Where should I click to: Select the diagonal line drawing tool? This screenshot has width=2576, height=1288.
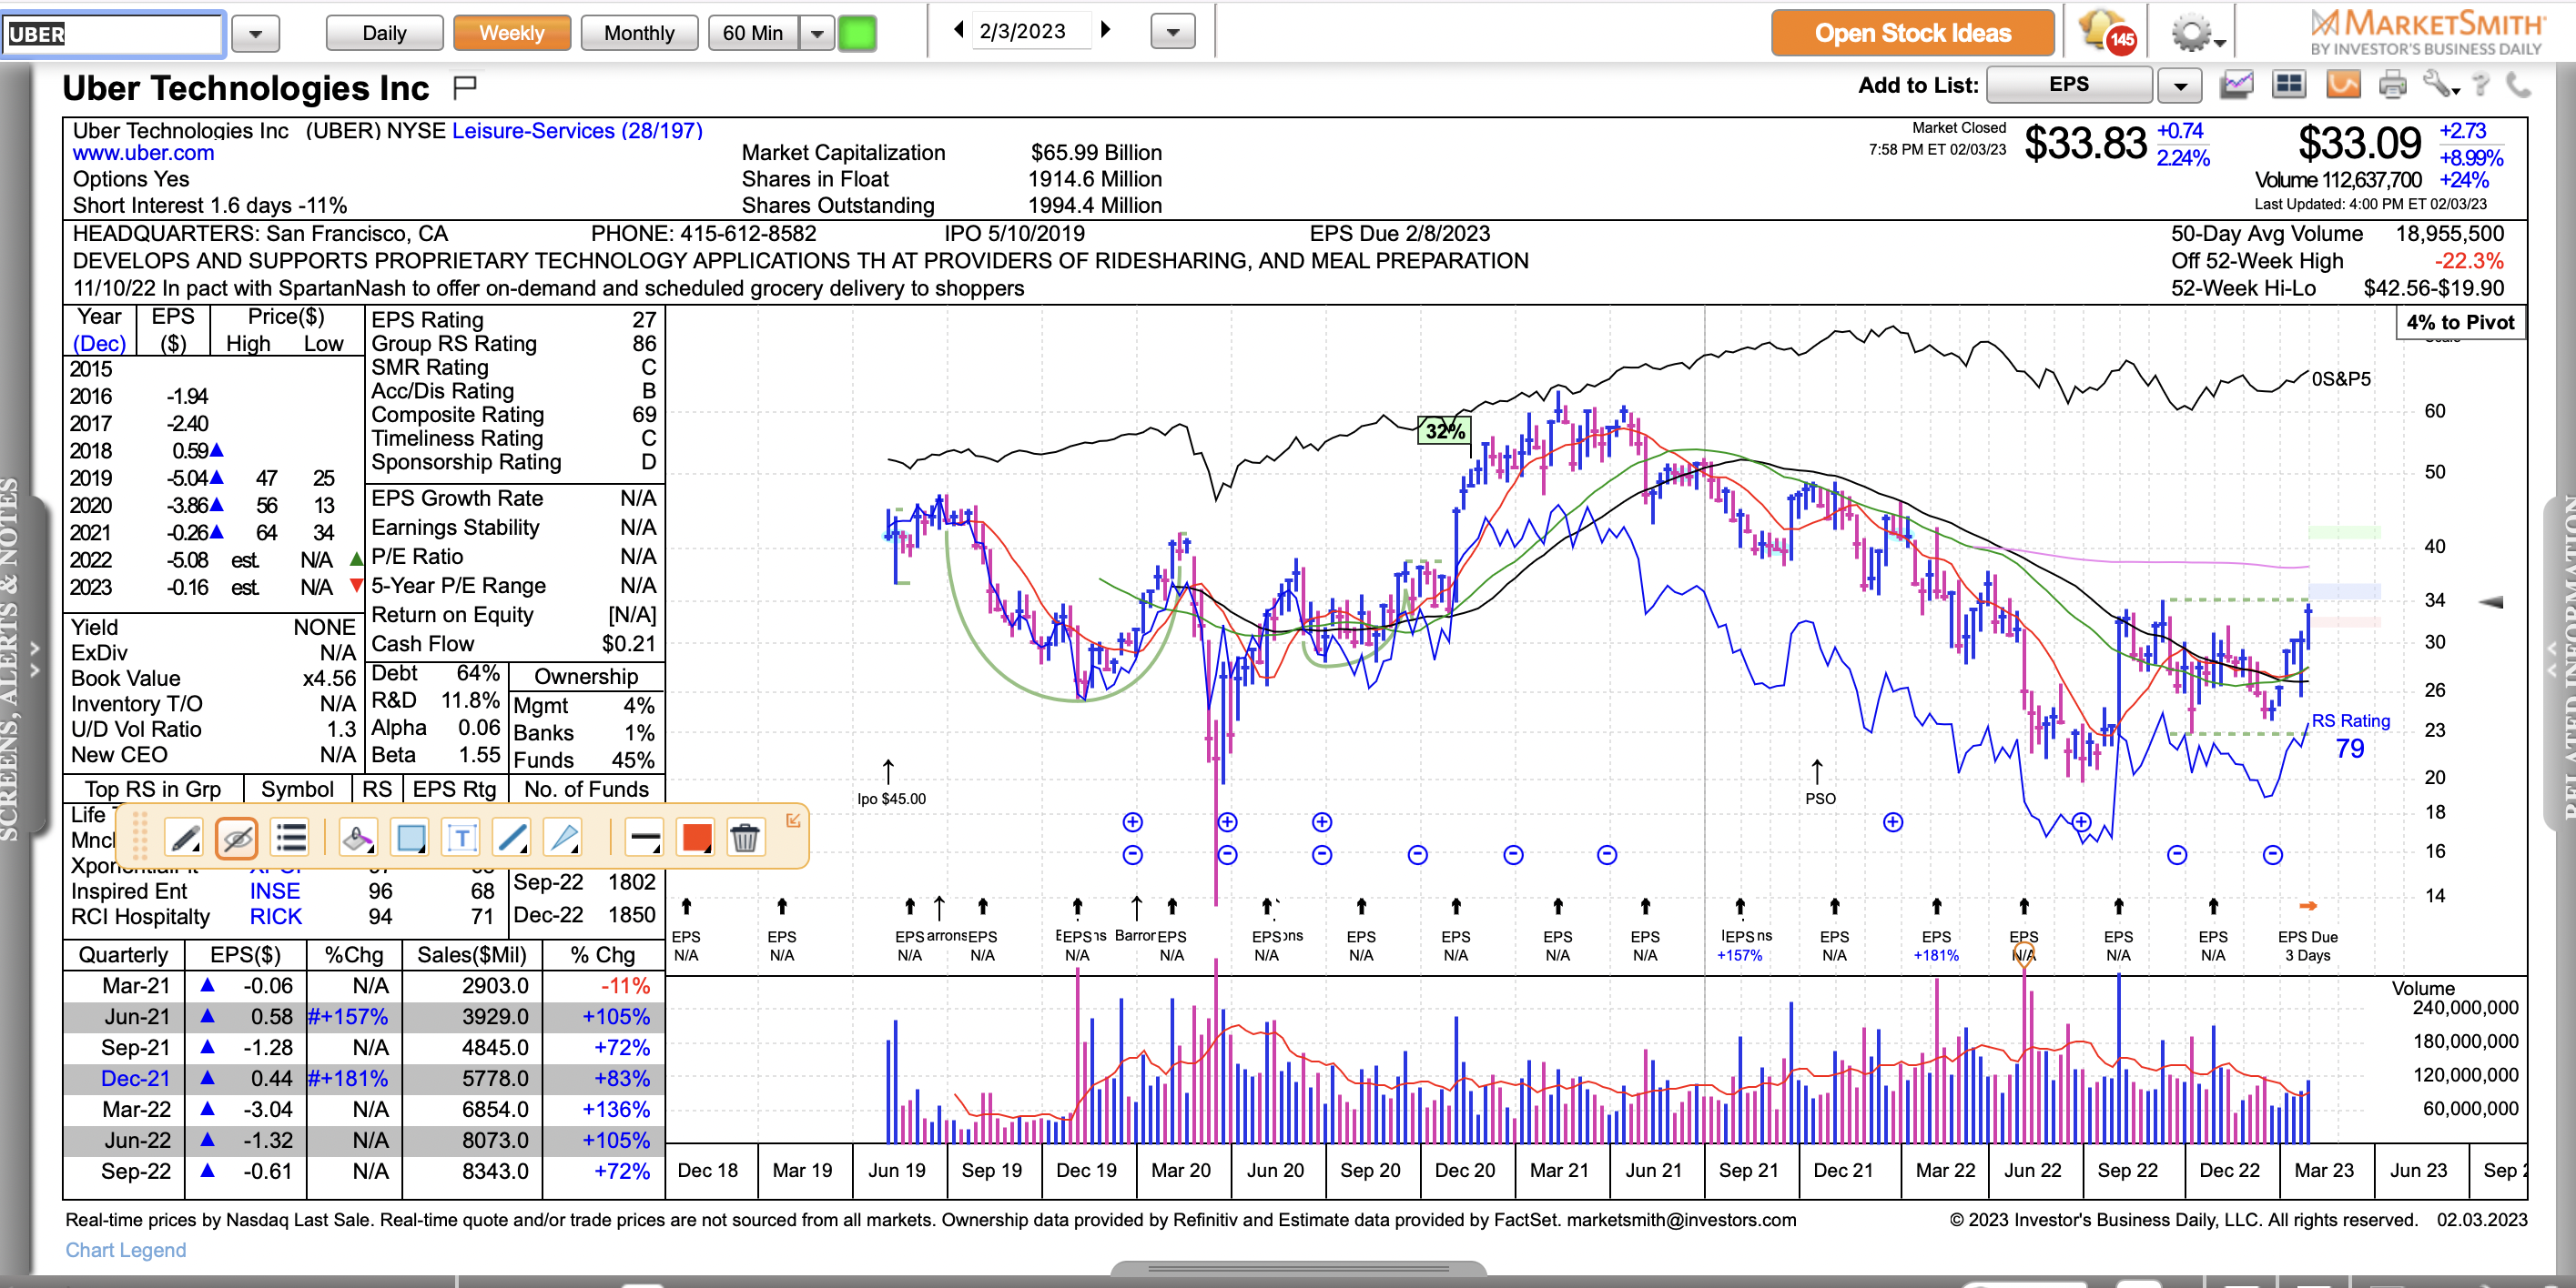pos(512,838)
